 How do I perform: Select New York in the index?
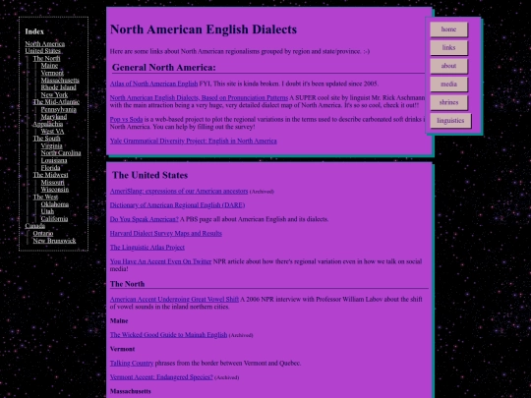[x=54, y=94]
